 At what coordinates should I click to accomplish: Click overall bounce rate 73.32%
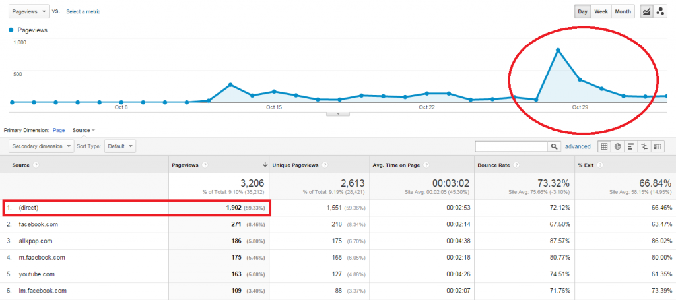pos(553,183)
